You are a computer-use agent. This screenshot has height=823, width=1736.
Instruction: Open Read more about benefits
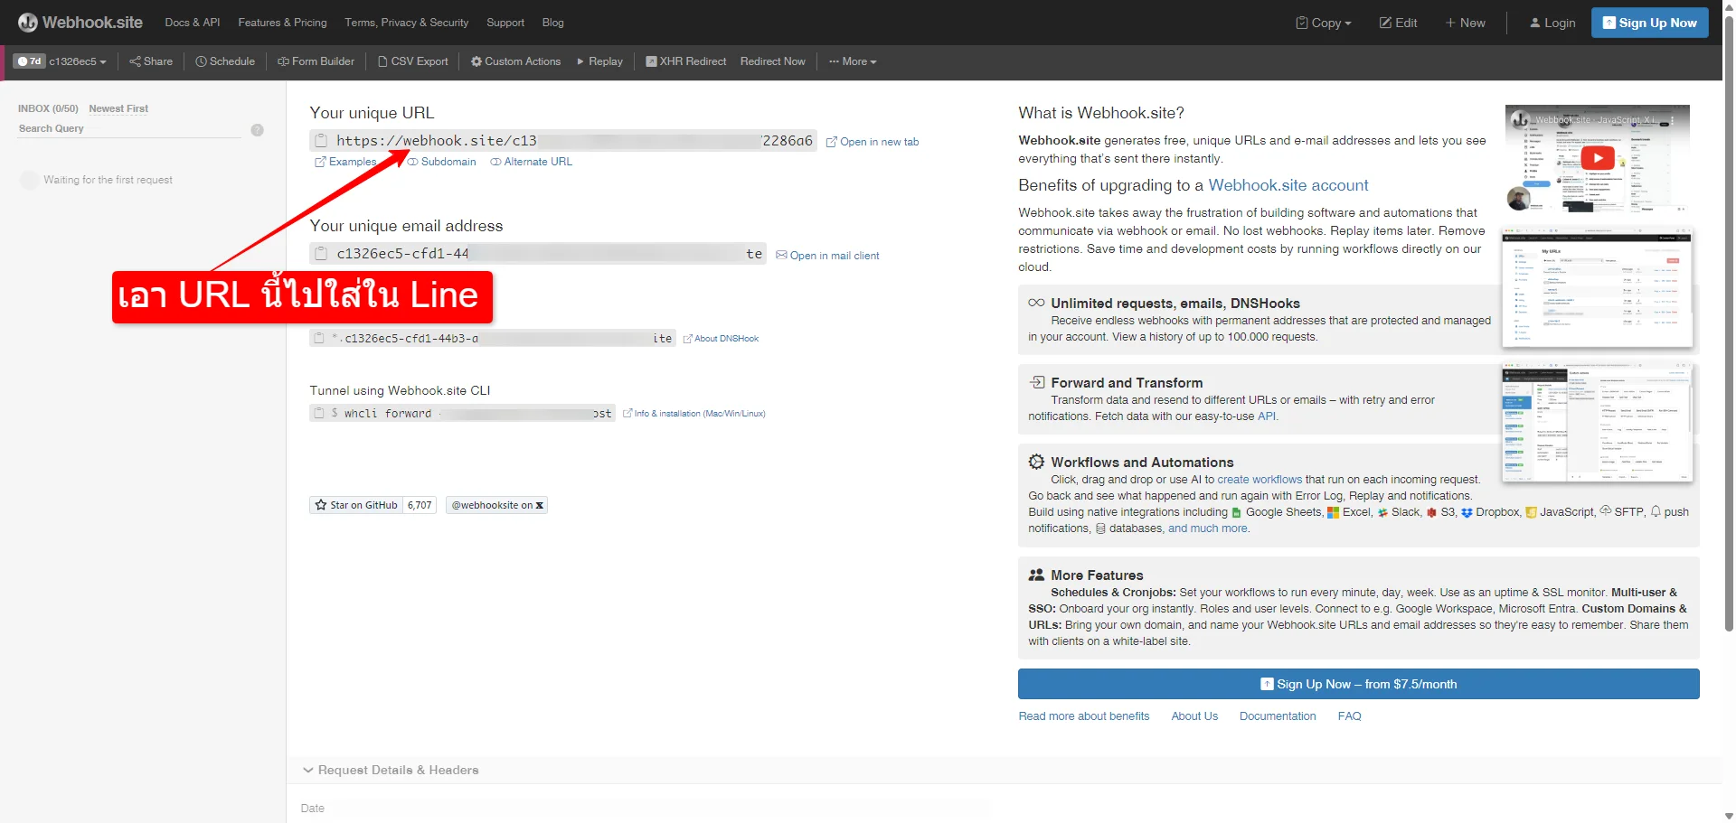click(1084, 716)
